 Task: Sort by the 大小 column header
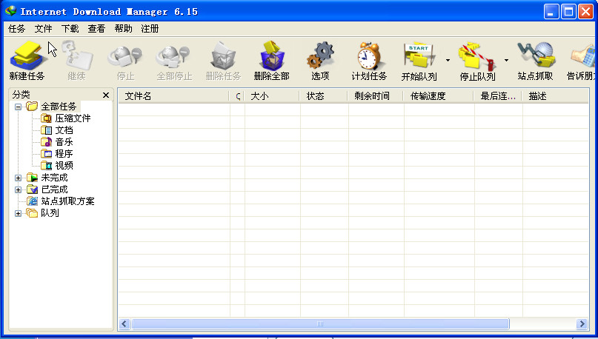click(x=272, y=96)
